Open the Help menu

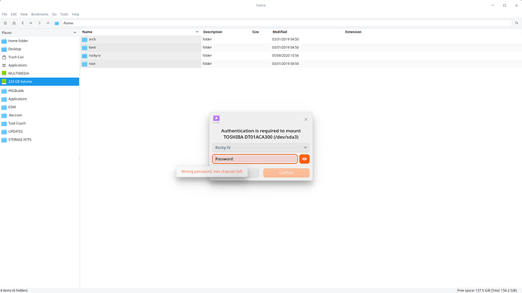pyautogui.click(x=76, y=14)
